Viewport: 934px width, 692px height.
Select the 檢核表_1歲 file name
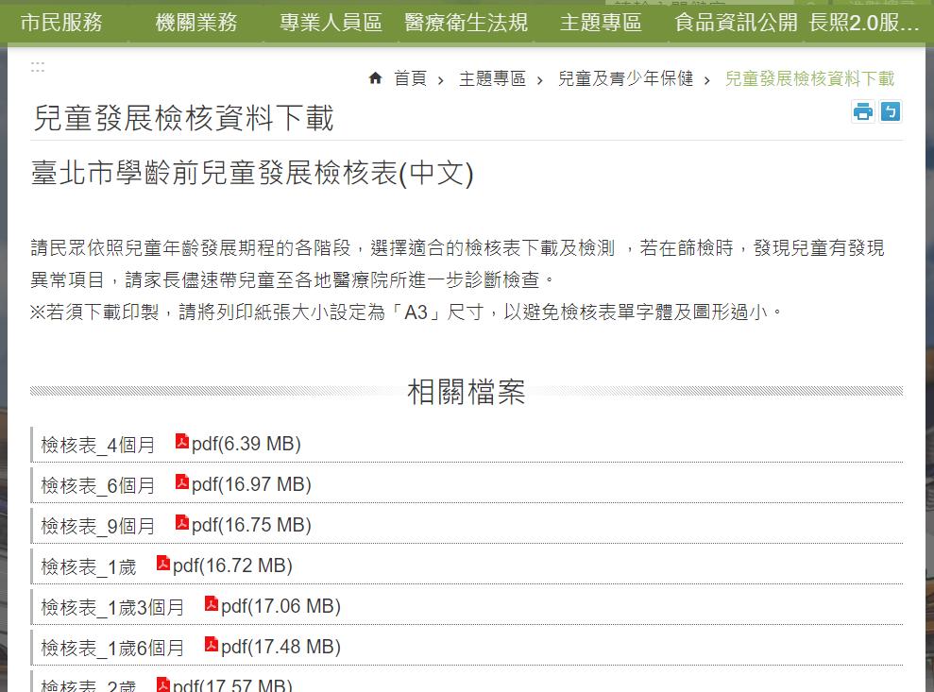click(x=88, y=566)
